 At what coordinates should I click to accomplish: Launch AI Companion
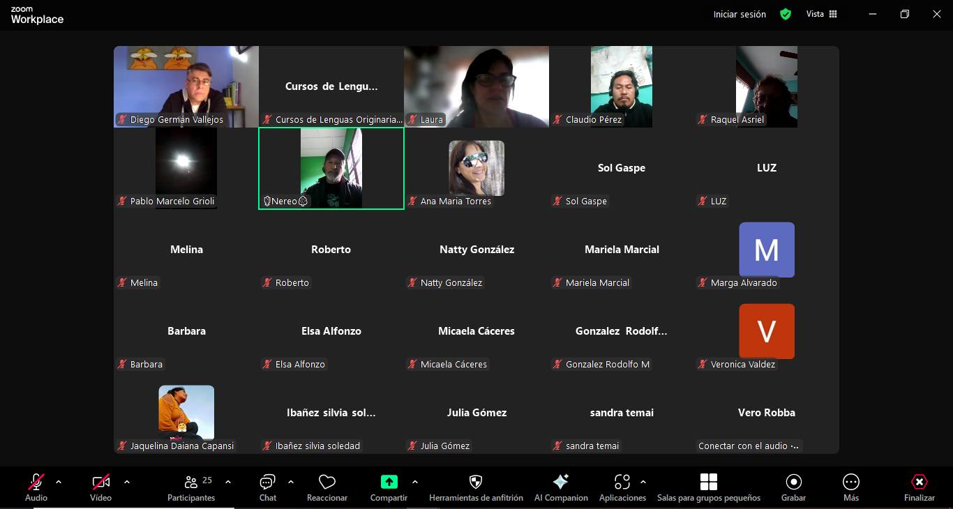pyautogui.click(x=561, y=487)
